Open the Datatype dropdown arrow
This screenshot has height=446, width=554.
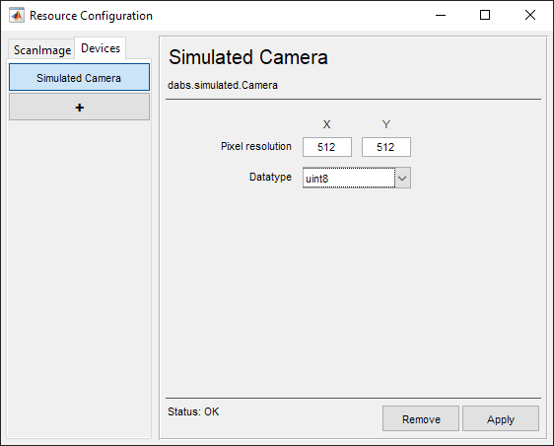(402, 178)
